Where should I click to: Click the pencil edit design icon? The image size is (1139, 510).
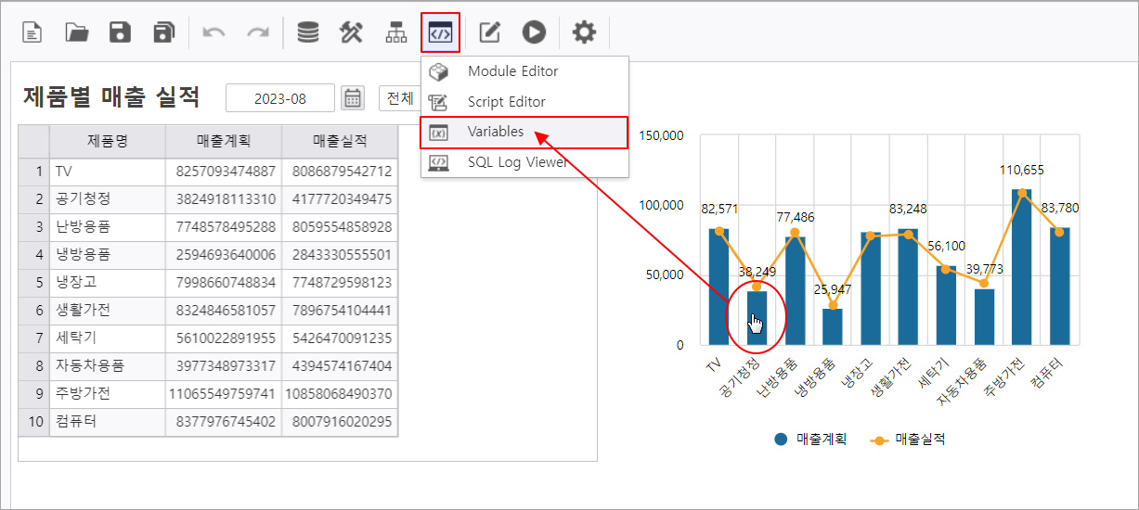[x=489, y=32]
